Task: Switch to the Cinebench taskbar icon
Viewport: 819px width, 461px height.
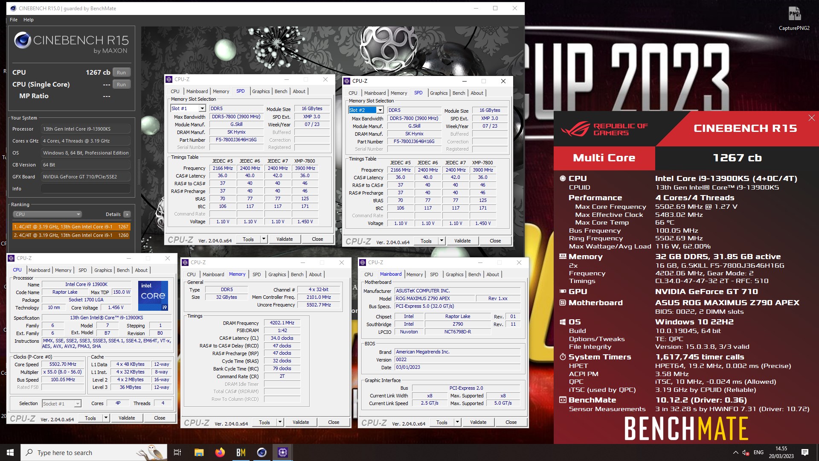Action: [x=262, y=452]
